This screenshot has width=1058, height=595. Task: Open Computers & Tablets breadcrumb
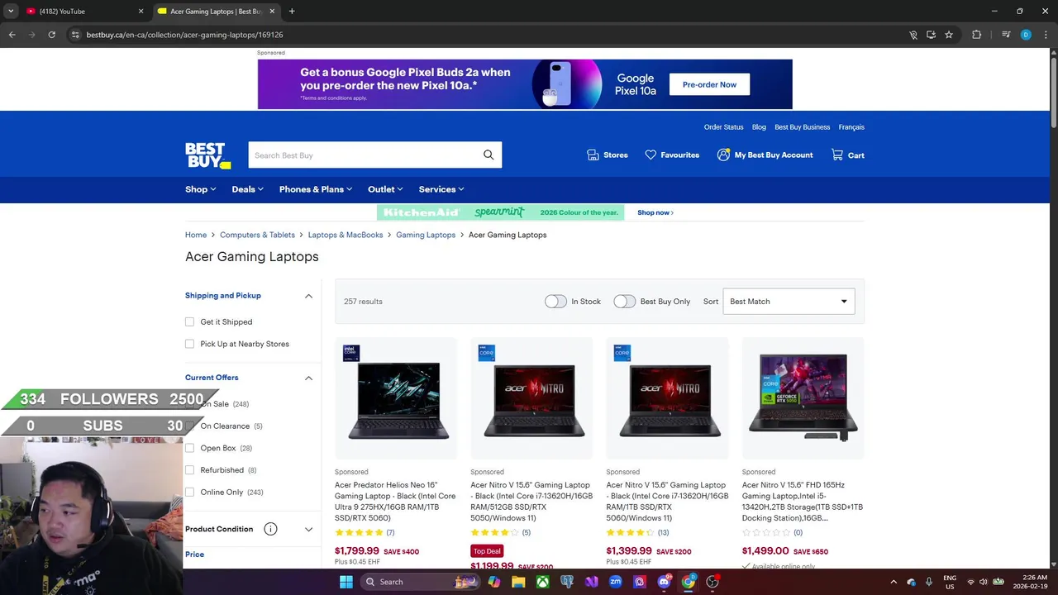(x=257, y=235)
